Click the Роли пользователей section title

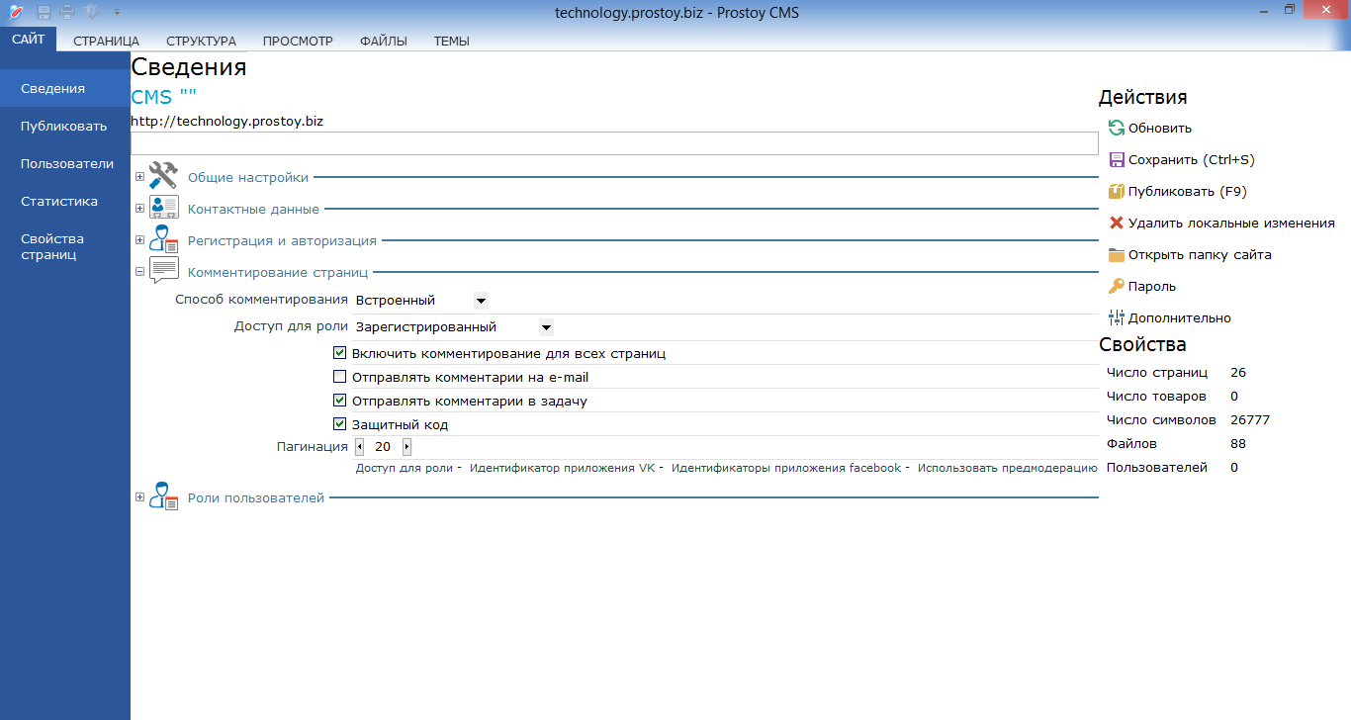(x=256, y=497)
